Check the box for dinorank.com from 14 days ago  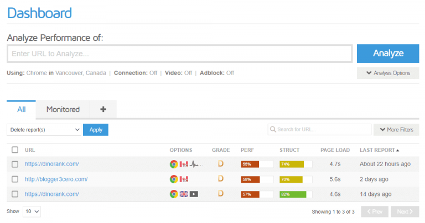click(15, 194)
